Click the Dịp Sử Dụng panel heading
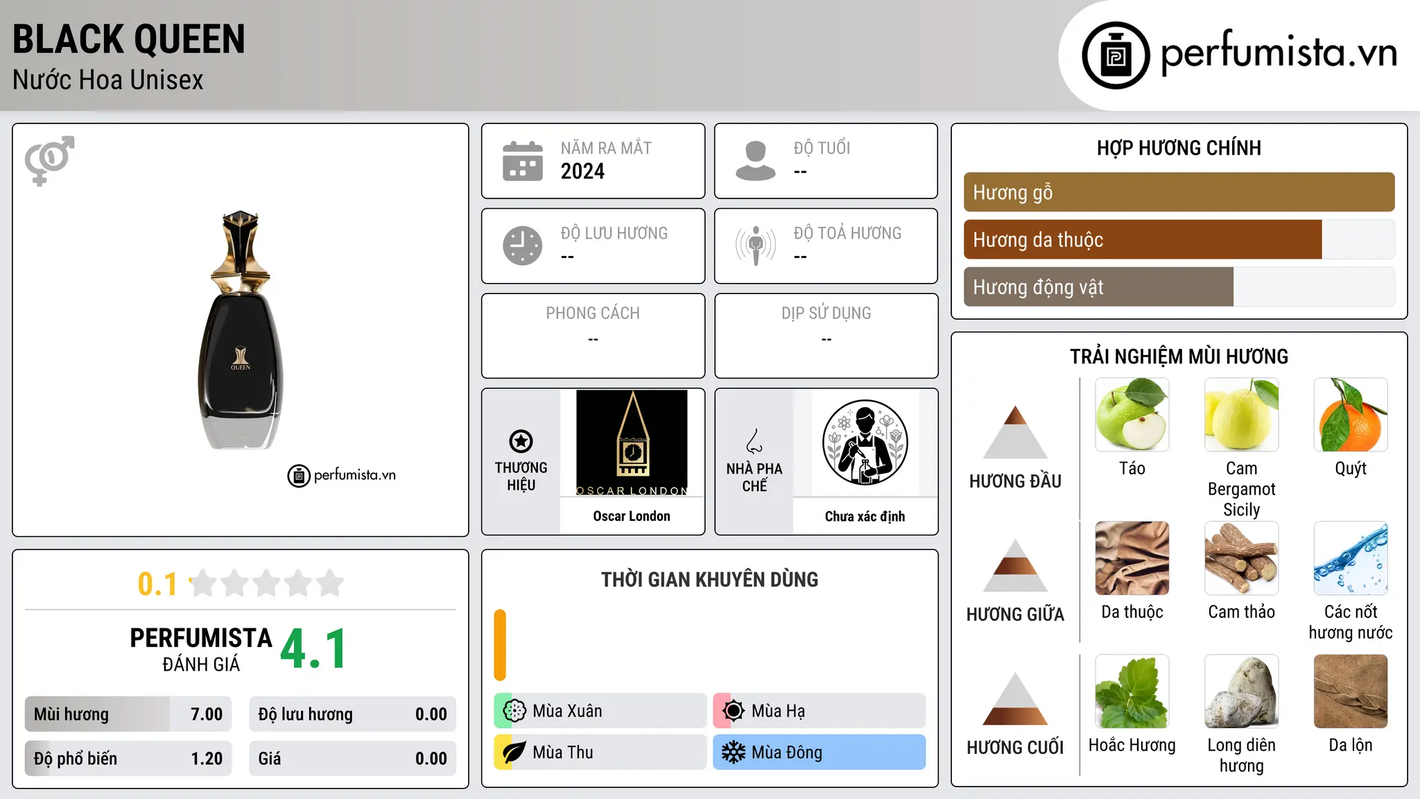Image resolution: width=1420 pixels, height=799 pixels. click(x=826, y=313)
